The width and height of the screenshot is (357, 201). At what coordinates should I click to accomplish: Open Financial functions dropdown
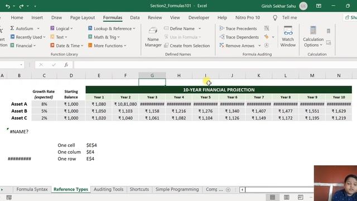point(23,46)
